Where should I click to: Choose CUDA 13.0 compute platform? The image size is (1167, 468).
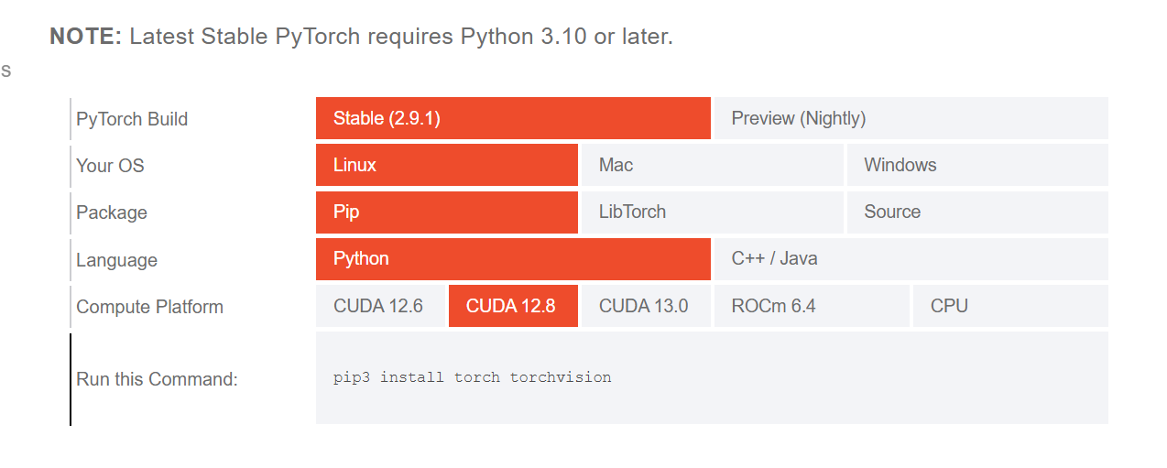[x=645, y=306]
